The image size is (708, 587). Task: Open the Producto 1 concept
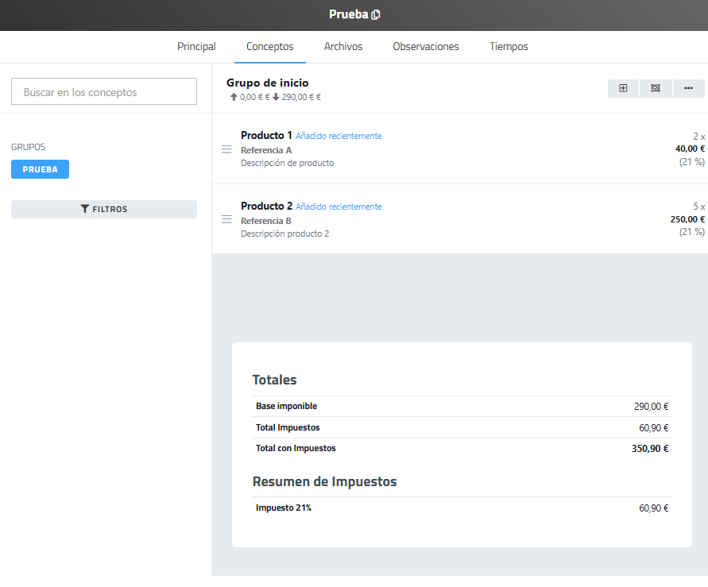tap(266, 135)
